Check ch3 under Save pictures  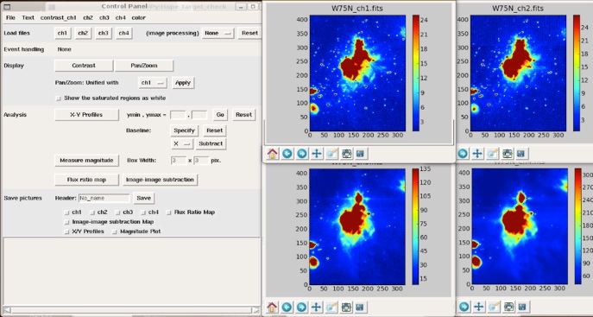(118, 212)
